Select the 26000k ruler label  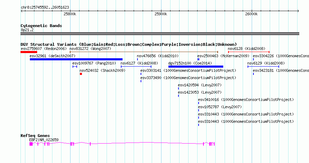(251, 14)
